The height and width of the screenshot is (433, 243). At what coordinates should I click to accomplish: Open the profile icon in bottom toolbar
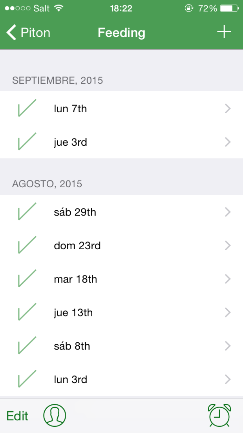pyautogui.click(x=54, y=415)
